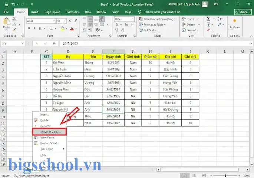Viewport: 254px width, 178px height.
Task: Apply the dollar Accounting format
Action: [x=117, y=24]
